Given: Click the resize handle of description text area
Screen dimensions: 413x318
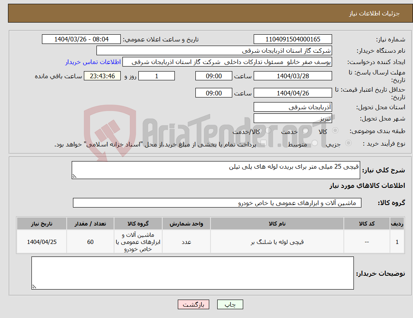Looking at the screenshot, I should pos(75,176).
